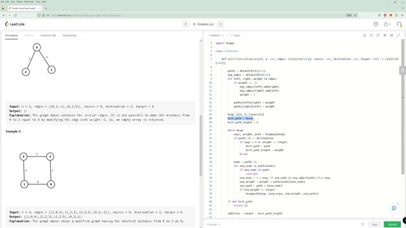Open the browser Edit menu

point(7,1)
